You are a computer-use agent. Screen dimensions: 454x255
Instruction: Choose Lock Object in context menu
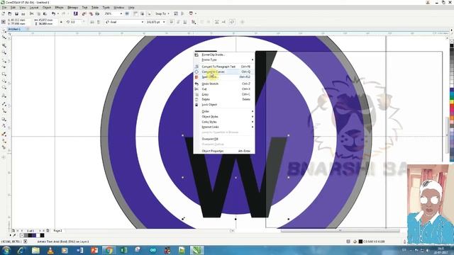pos(224,105)
